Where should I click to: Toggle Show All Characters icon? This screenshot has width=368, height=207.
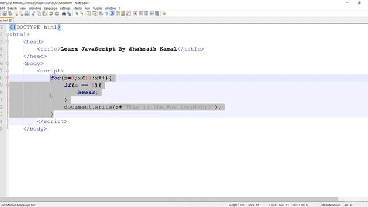pyautogui.click(x=106, y=14)
